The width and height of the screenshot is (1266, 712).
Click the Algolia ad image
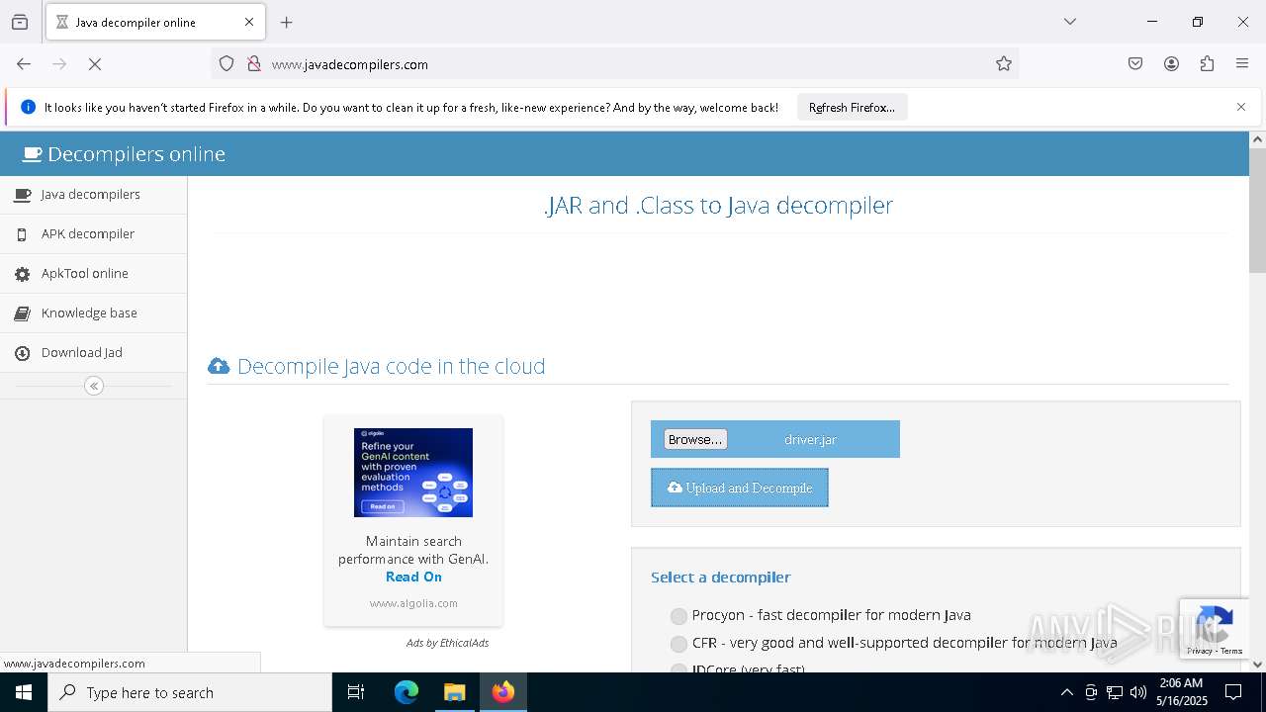pyautogui.click(x=413, y=473)
